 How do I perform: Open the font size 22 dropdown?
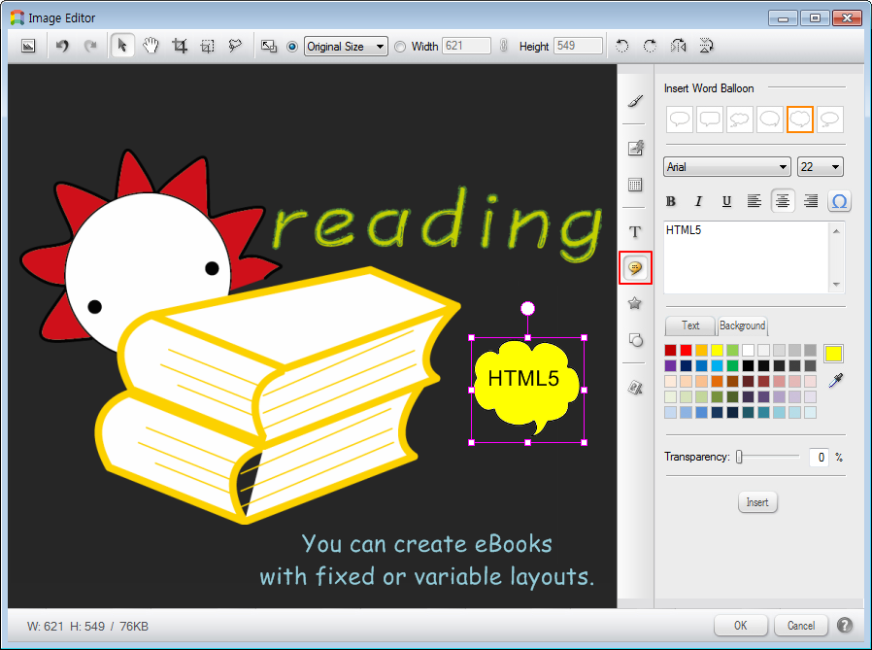tap(820, 167)
